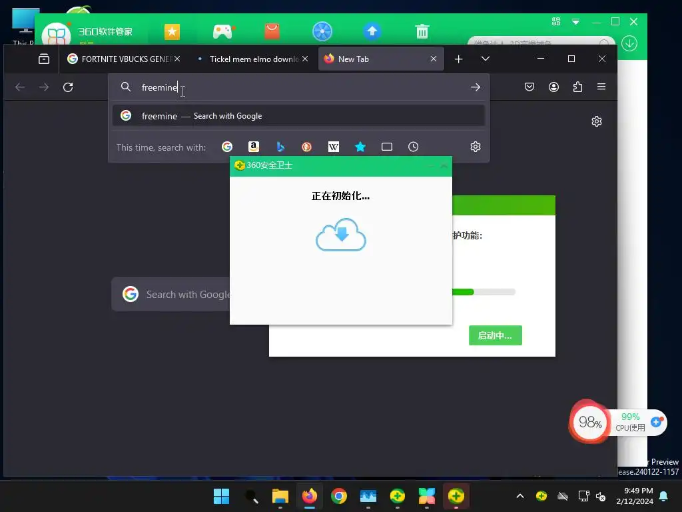Screen dimensions: 682x512
Task: Open the notification bell in the taskbar
Action: pyautogui.click(x=664, y=496)
